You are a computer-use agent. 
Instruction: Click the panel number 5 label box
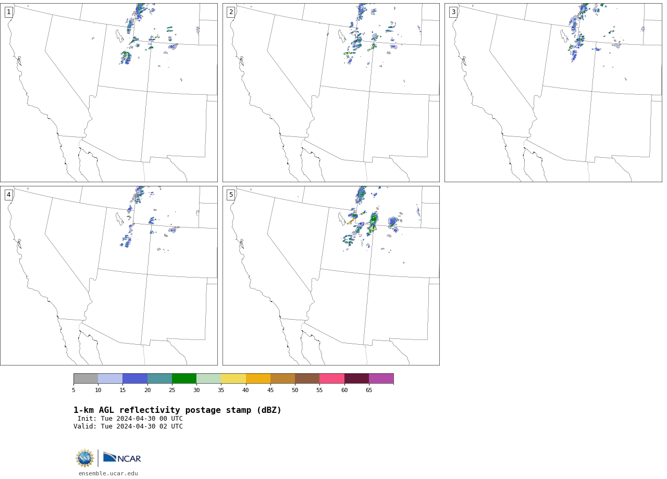[x=231, y=195]
